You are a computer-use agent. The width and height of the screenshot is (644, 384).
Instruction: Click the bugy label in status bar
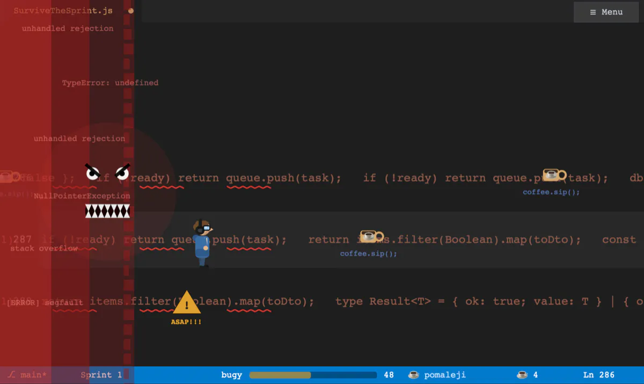231,375
